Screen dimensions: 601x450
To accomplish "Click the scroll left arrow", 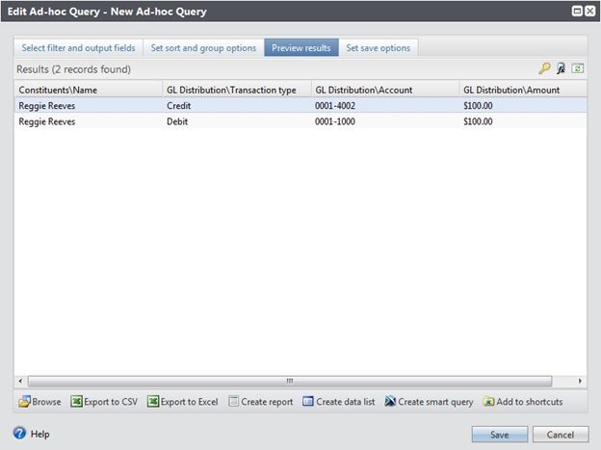I will pos(20,381).
